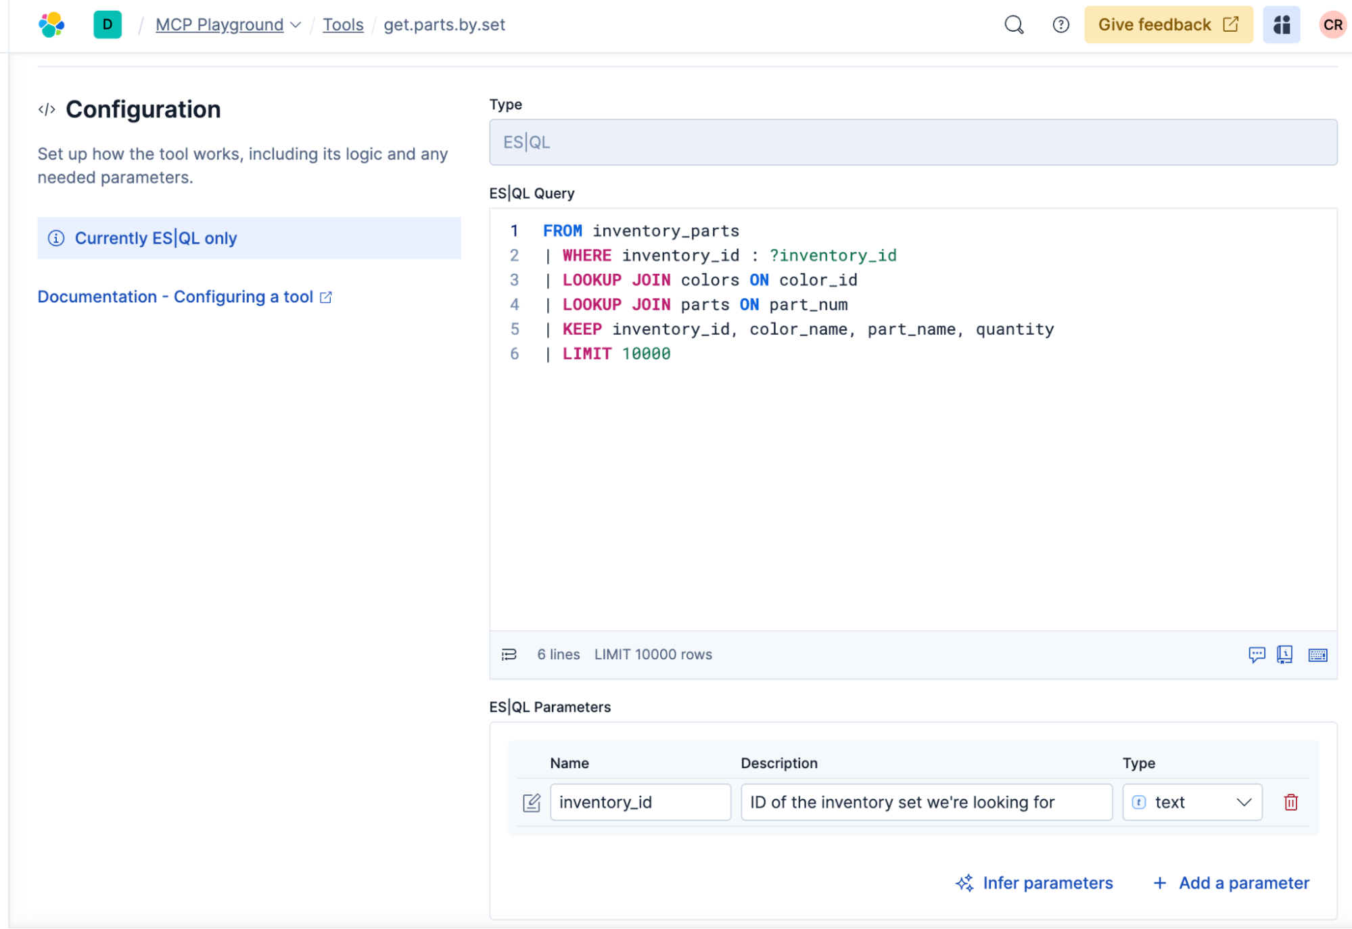
Task: Click the help question mark icon
Action: (1060, 25)
